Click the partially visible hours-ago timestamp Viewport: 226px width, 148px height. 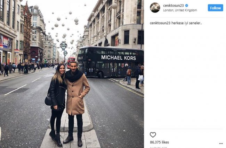[x=159, y=147]
